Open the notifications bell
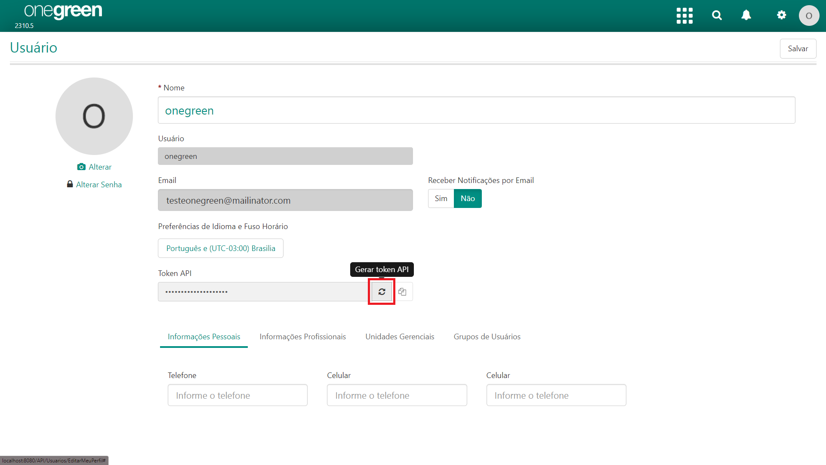The height and width of the screenshot is (465, 826). point(746,15)
